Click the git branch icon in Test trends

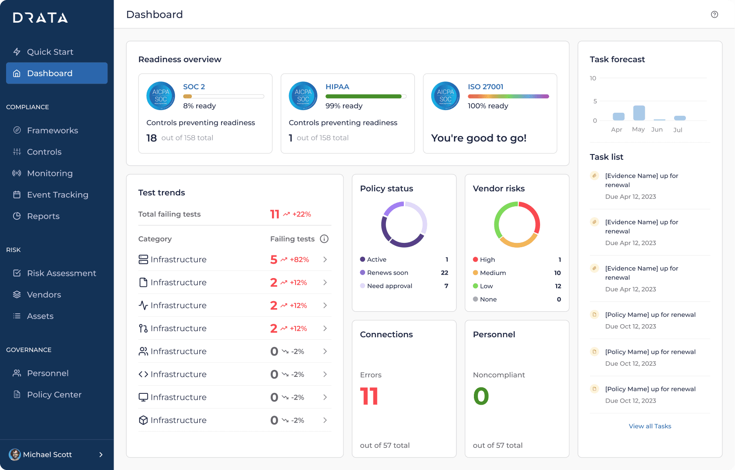[143, 329]
